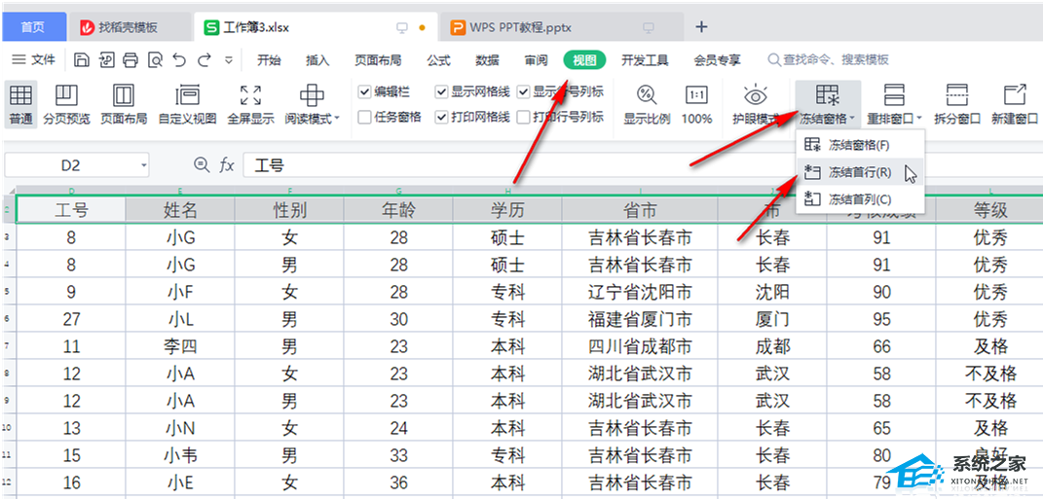Open Custom Views (自定义视图)

[x=187, y=104]
